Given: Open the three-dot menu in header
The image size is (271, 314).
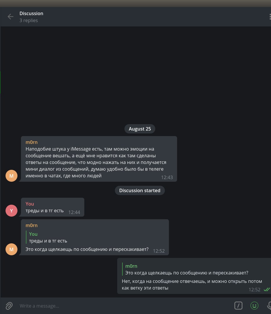Looking at the screenshot, I should tap(270, 17).
